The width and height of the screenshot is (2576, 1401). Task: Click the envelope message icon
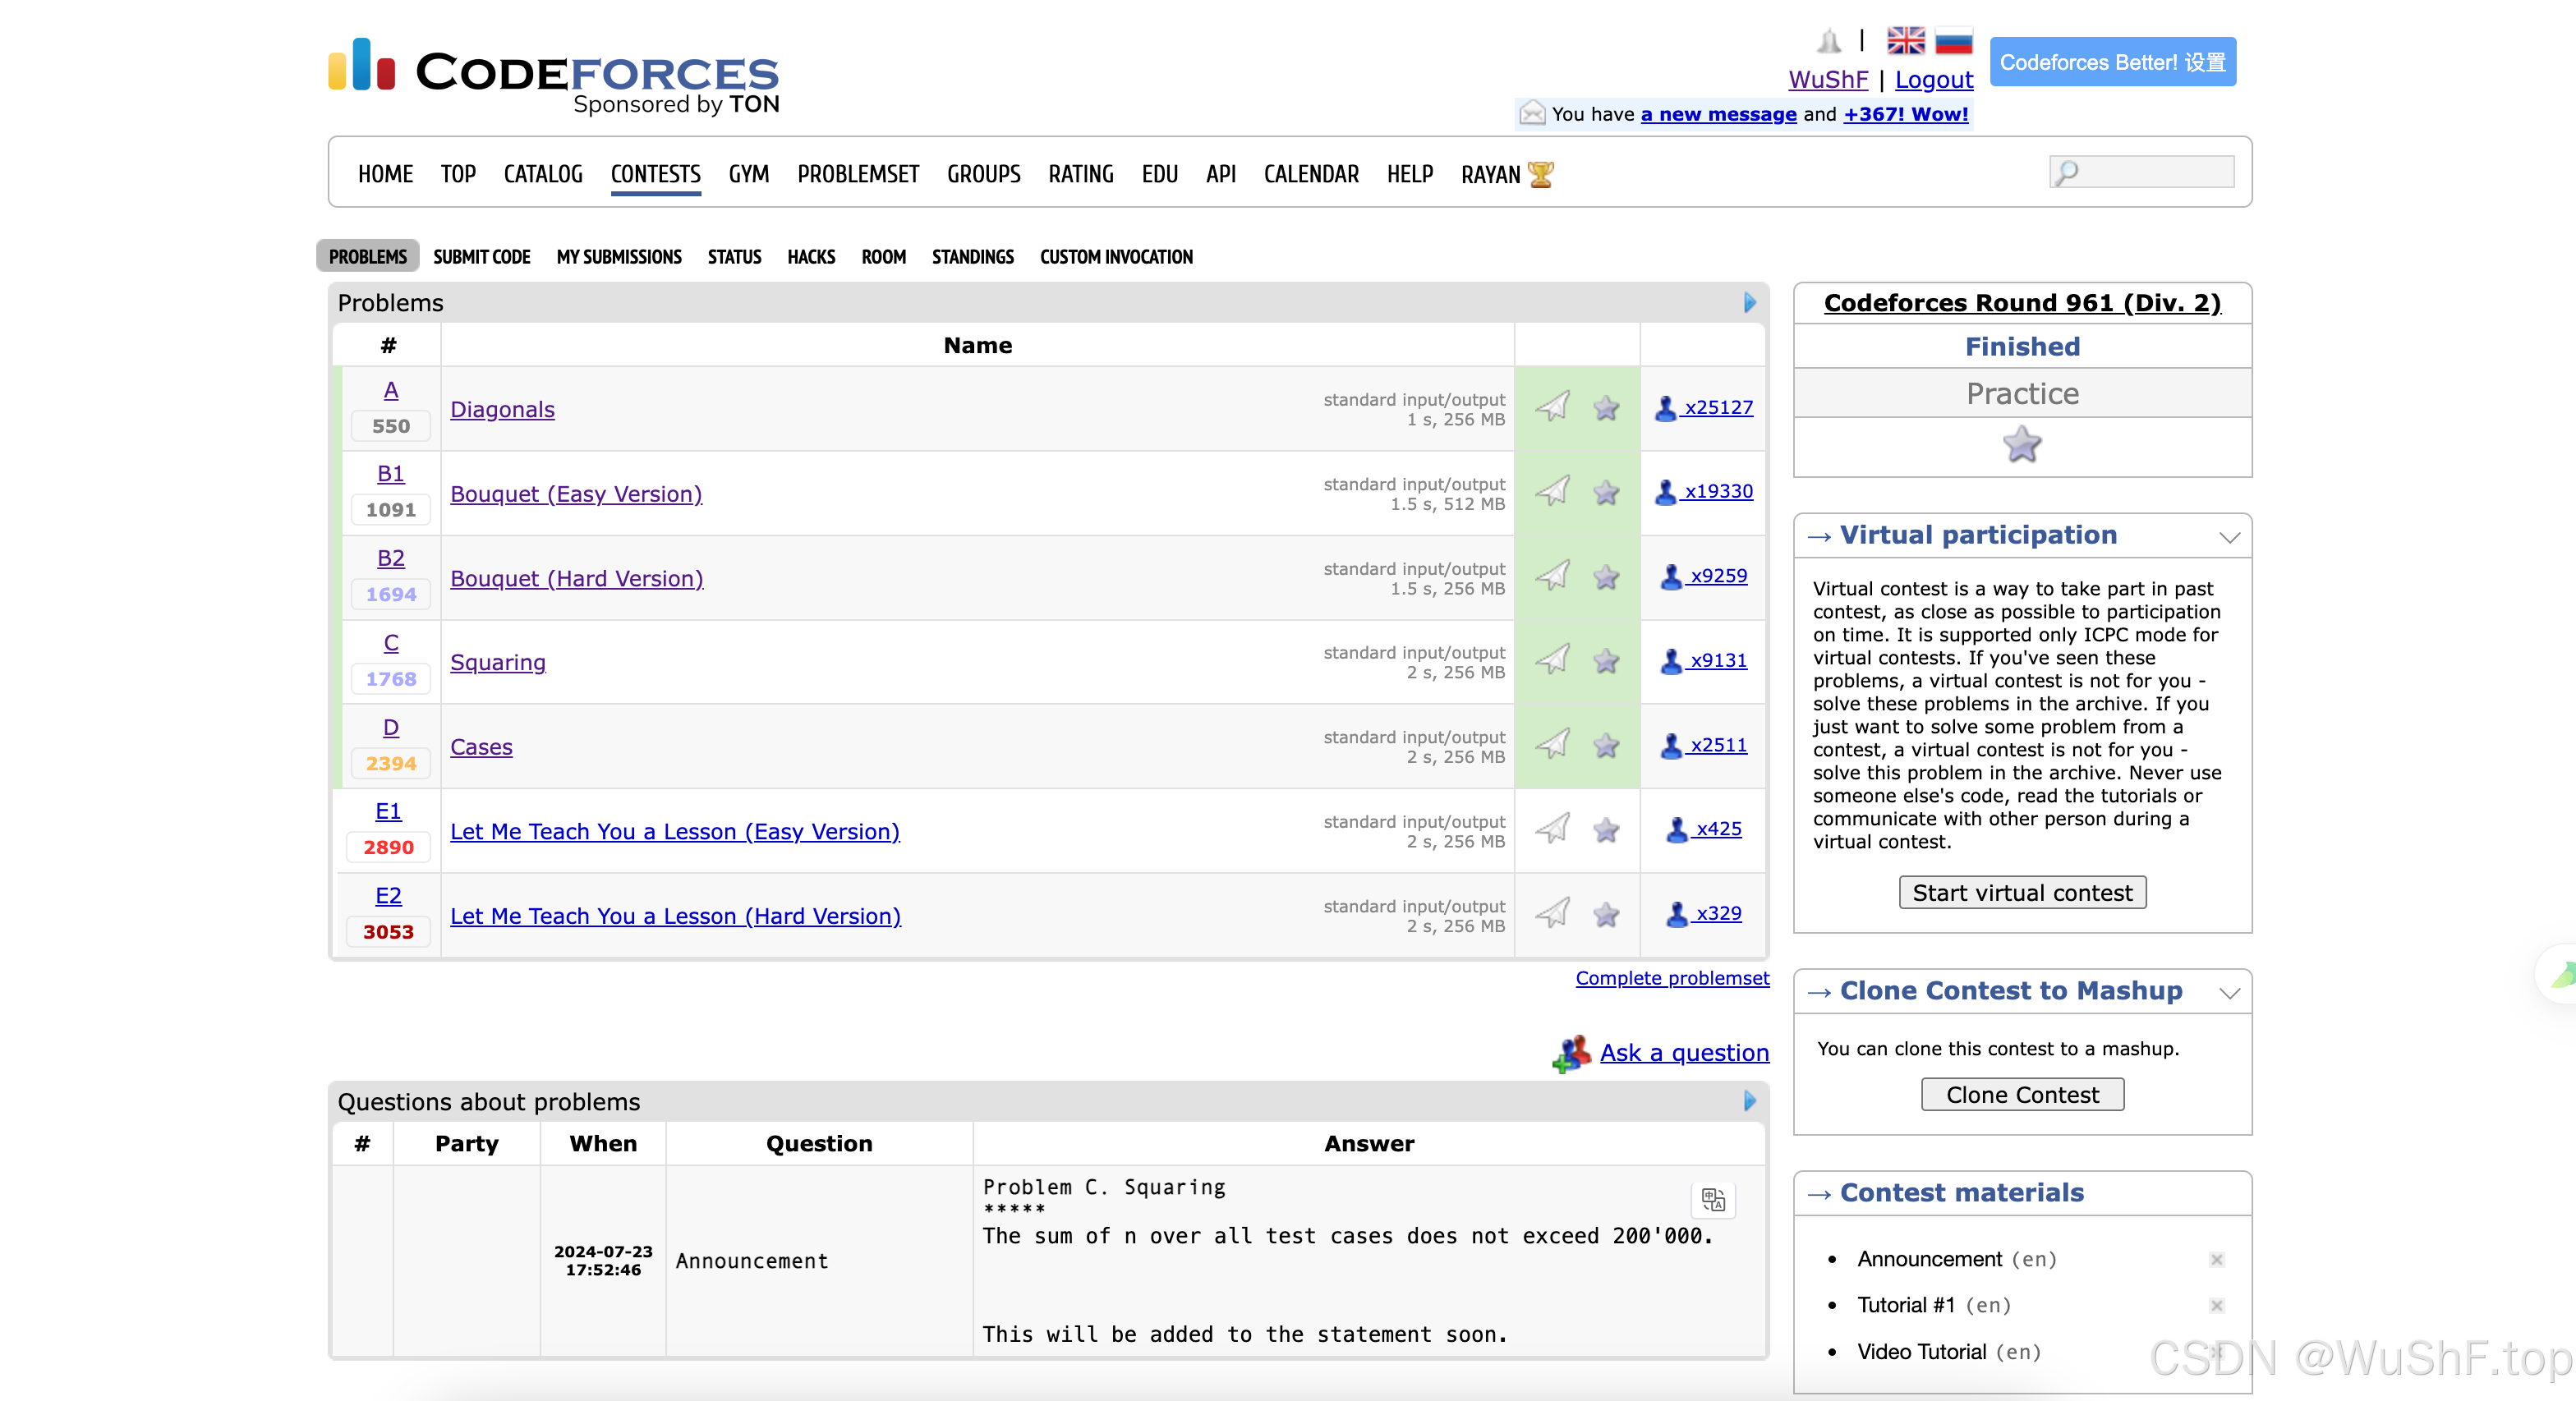pyautogui.click(x=1532, y=113)
